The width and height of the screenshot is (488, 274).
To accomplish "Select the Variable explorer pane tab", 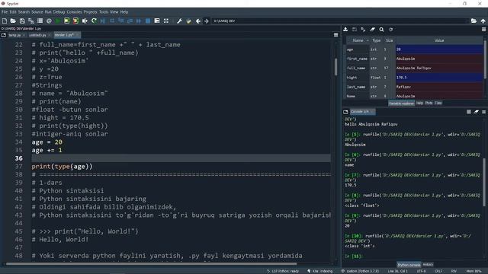I will point(401,104).
